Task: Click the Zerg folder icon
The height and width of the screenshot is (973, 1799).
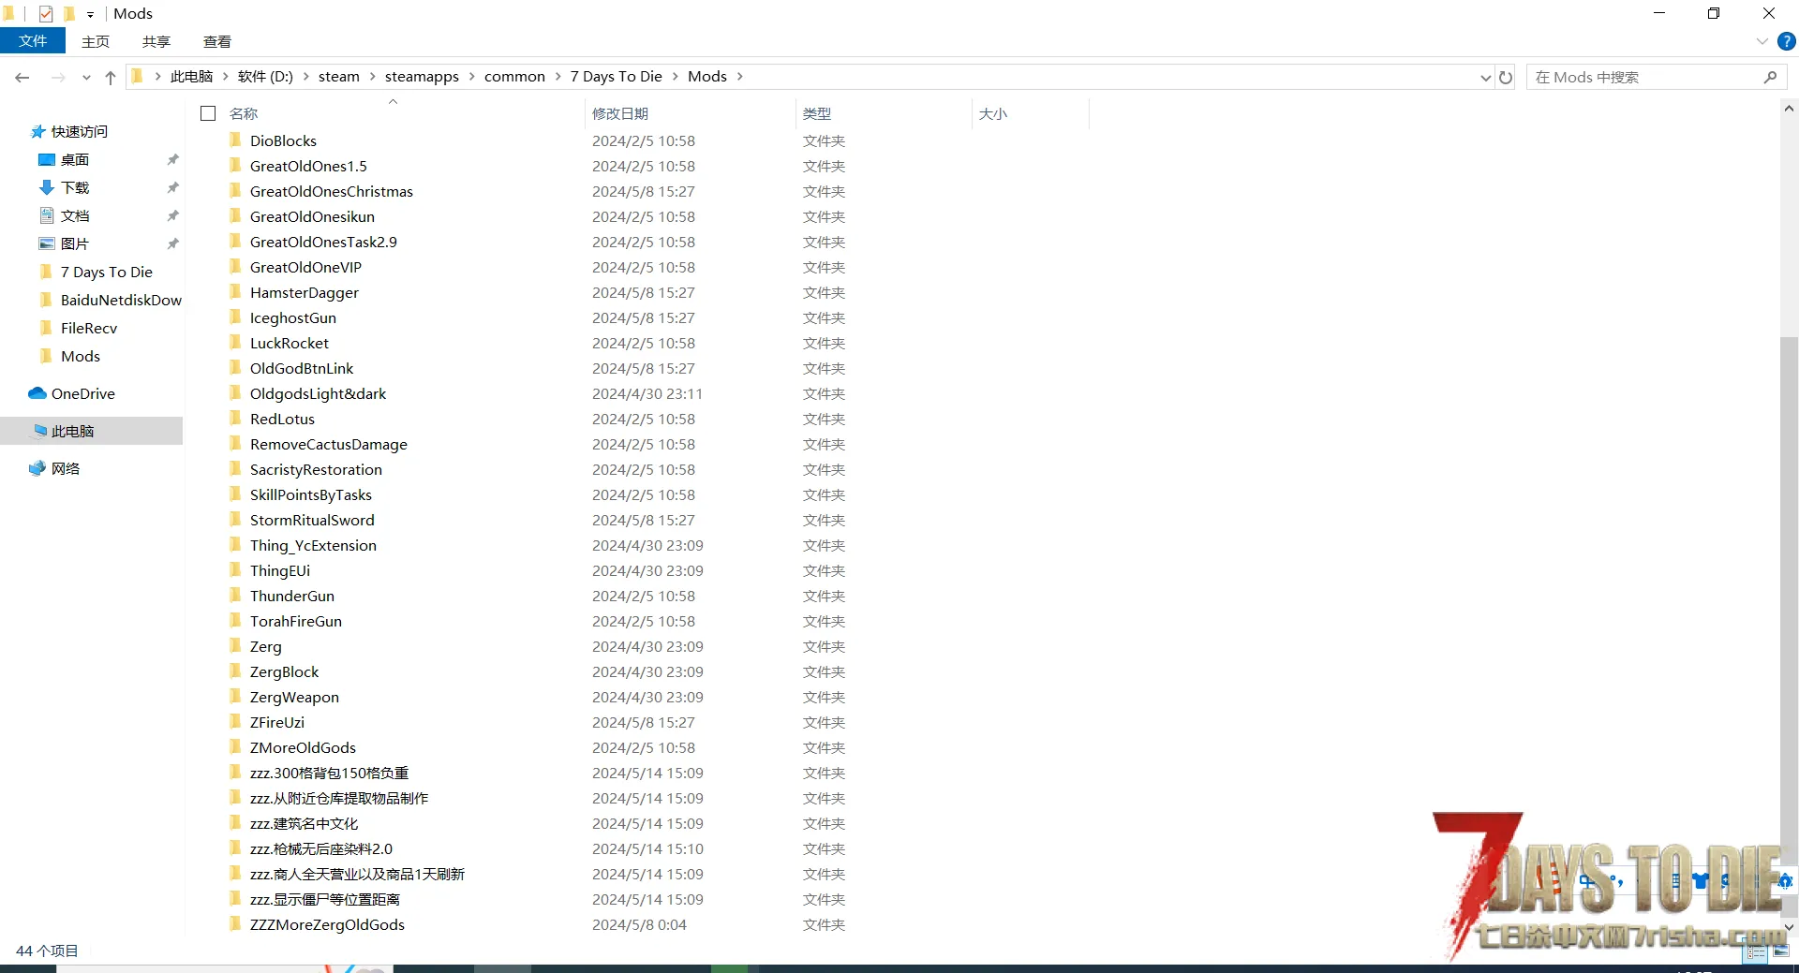Action: coord(235,646)
